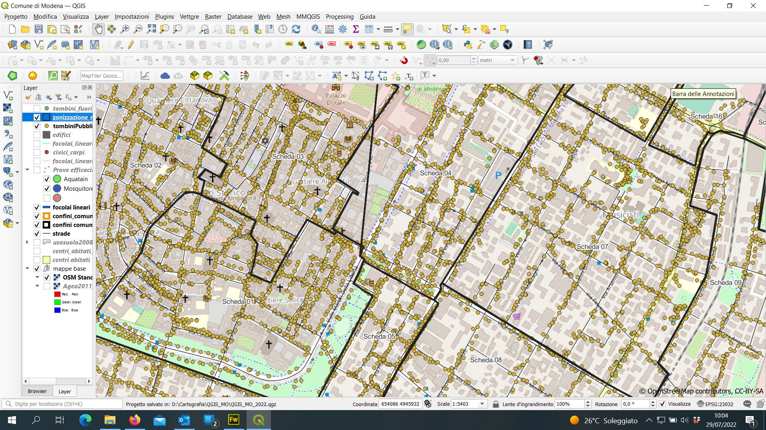The image size is (766, 430).
Task: Uncheck the focolai lineari layer checkbox
Action: [x=37, y=207]
